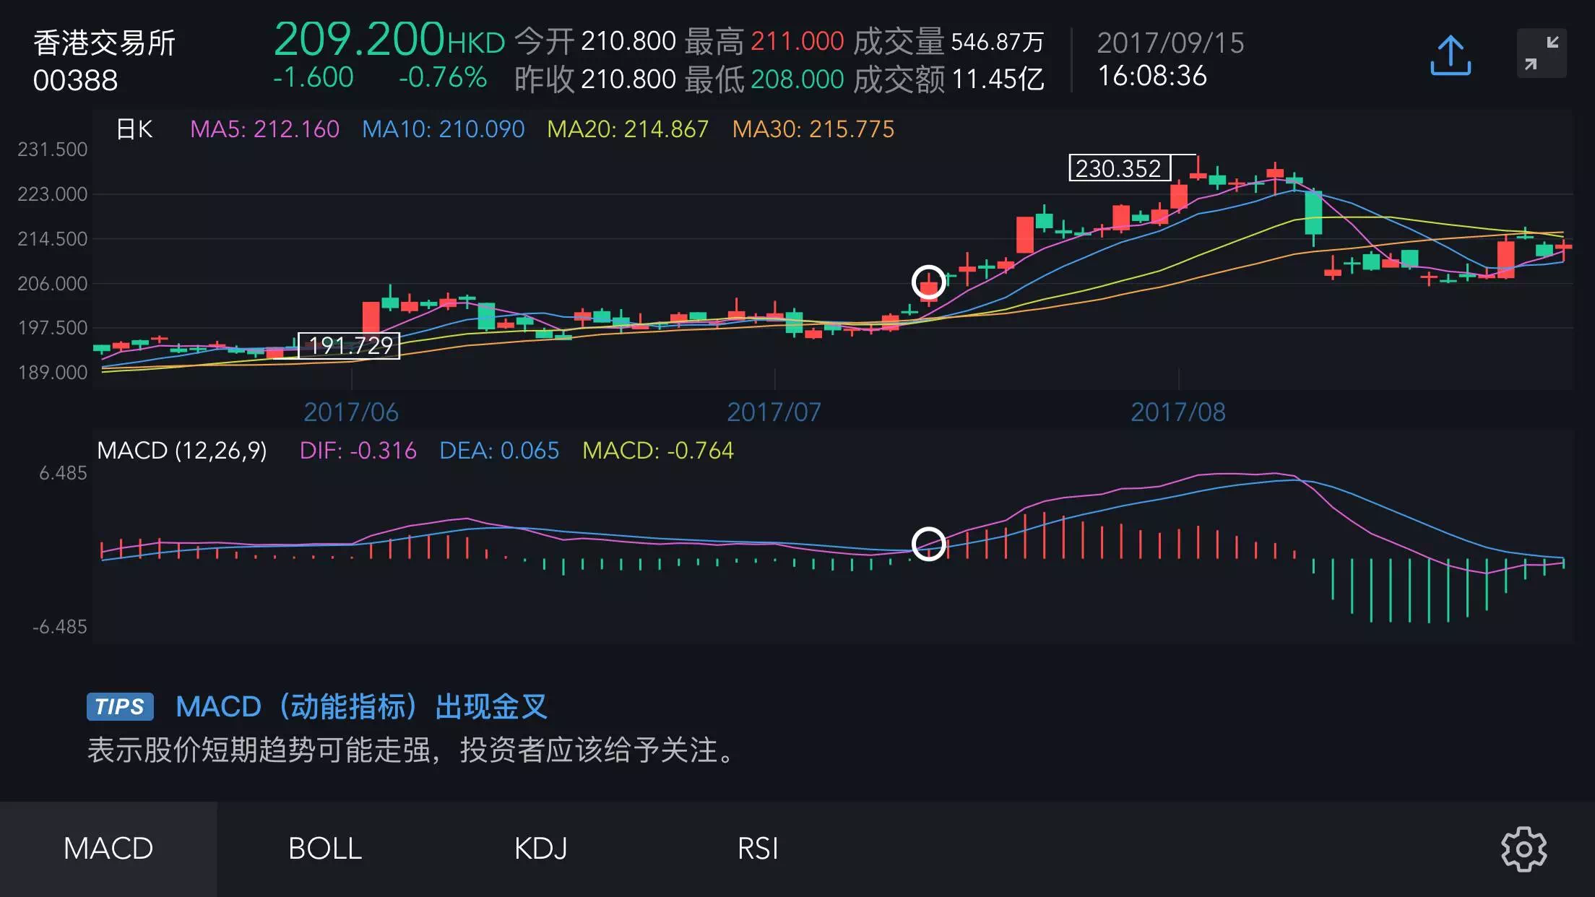Toggle the MA5 moving average line

point(265,130)
